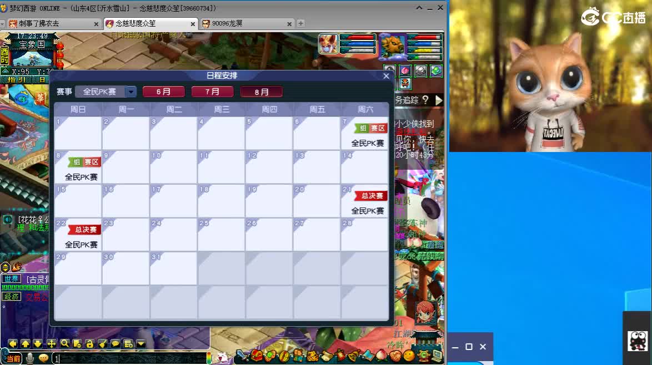Collapse the minimap with the small triangle
Image resolution: width=652 pixels, height=365 pixels.
pyautogui.click(x=6, y=71)
